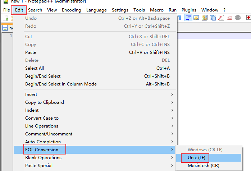The height and width of the screenshot is (171, 251).
Task: Expand the Convert Case to submenu
Action: 95,118
